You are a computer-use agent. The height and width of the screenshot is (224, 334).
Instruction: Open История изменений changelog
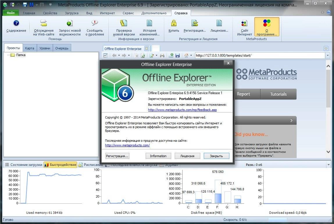pos(149,28)
